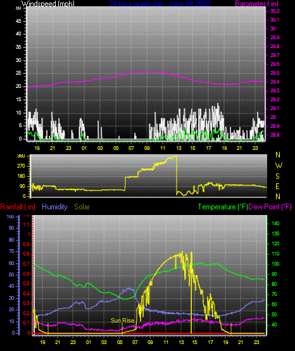Viewport: 295px width, 351px height.
Task: Click the "E" compass letter beside the direction graph
Action: (x=277, y=187)
